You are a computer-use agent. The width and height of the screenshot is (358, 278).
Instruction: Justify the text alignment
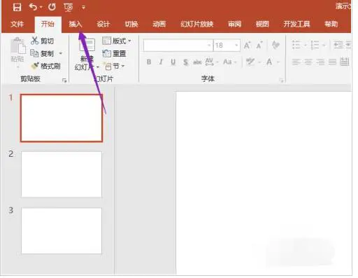(332, 62)
